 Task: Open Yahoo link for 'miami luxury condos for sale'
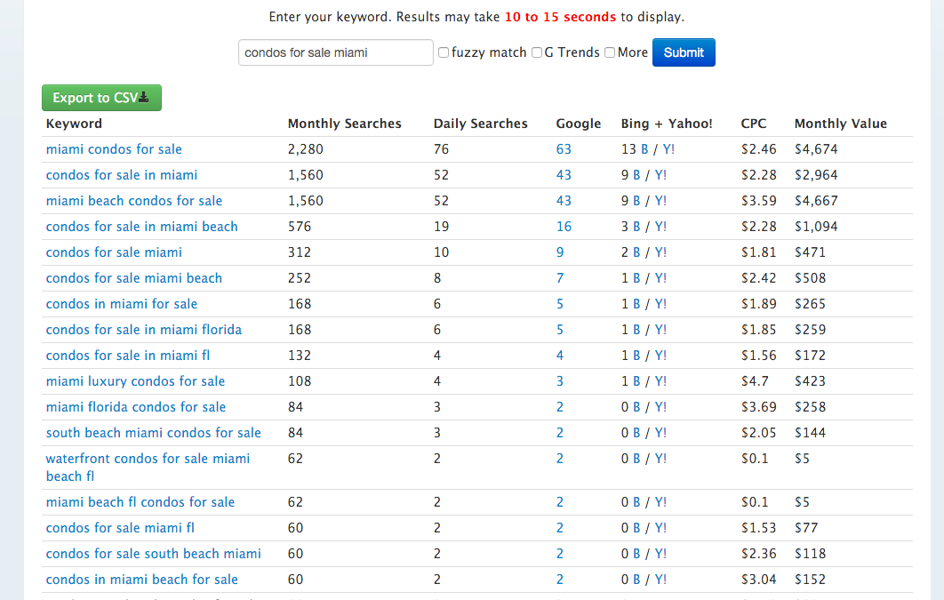coord(660,382)
